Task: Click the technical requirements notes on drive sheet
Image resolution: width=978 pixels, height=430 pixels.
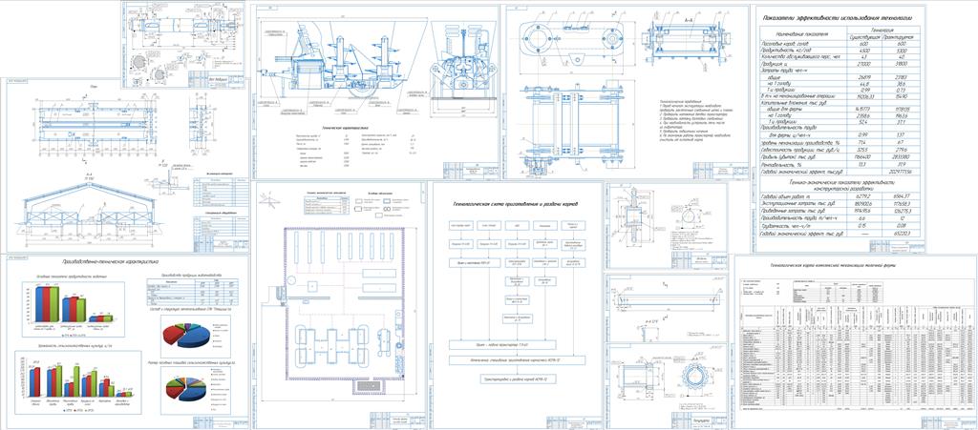Action: pos(696,123)
